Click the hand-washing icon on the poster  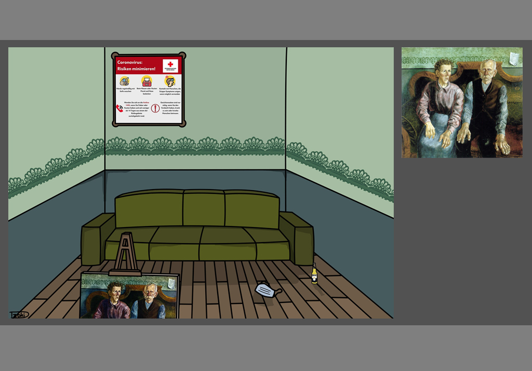coord(125,82)
